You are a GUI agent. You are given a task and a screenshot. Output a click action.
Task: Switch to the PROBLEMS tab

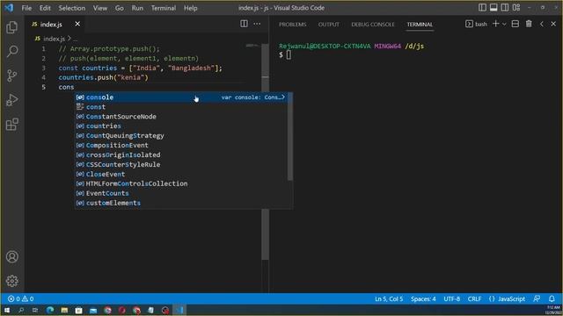pyautogui.click(x=293, y=25)
